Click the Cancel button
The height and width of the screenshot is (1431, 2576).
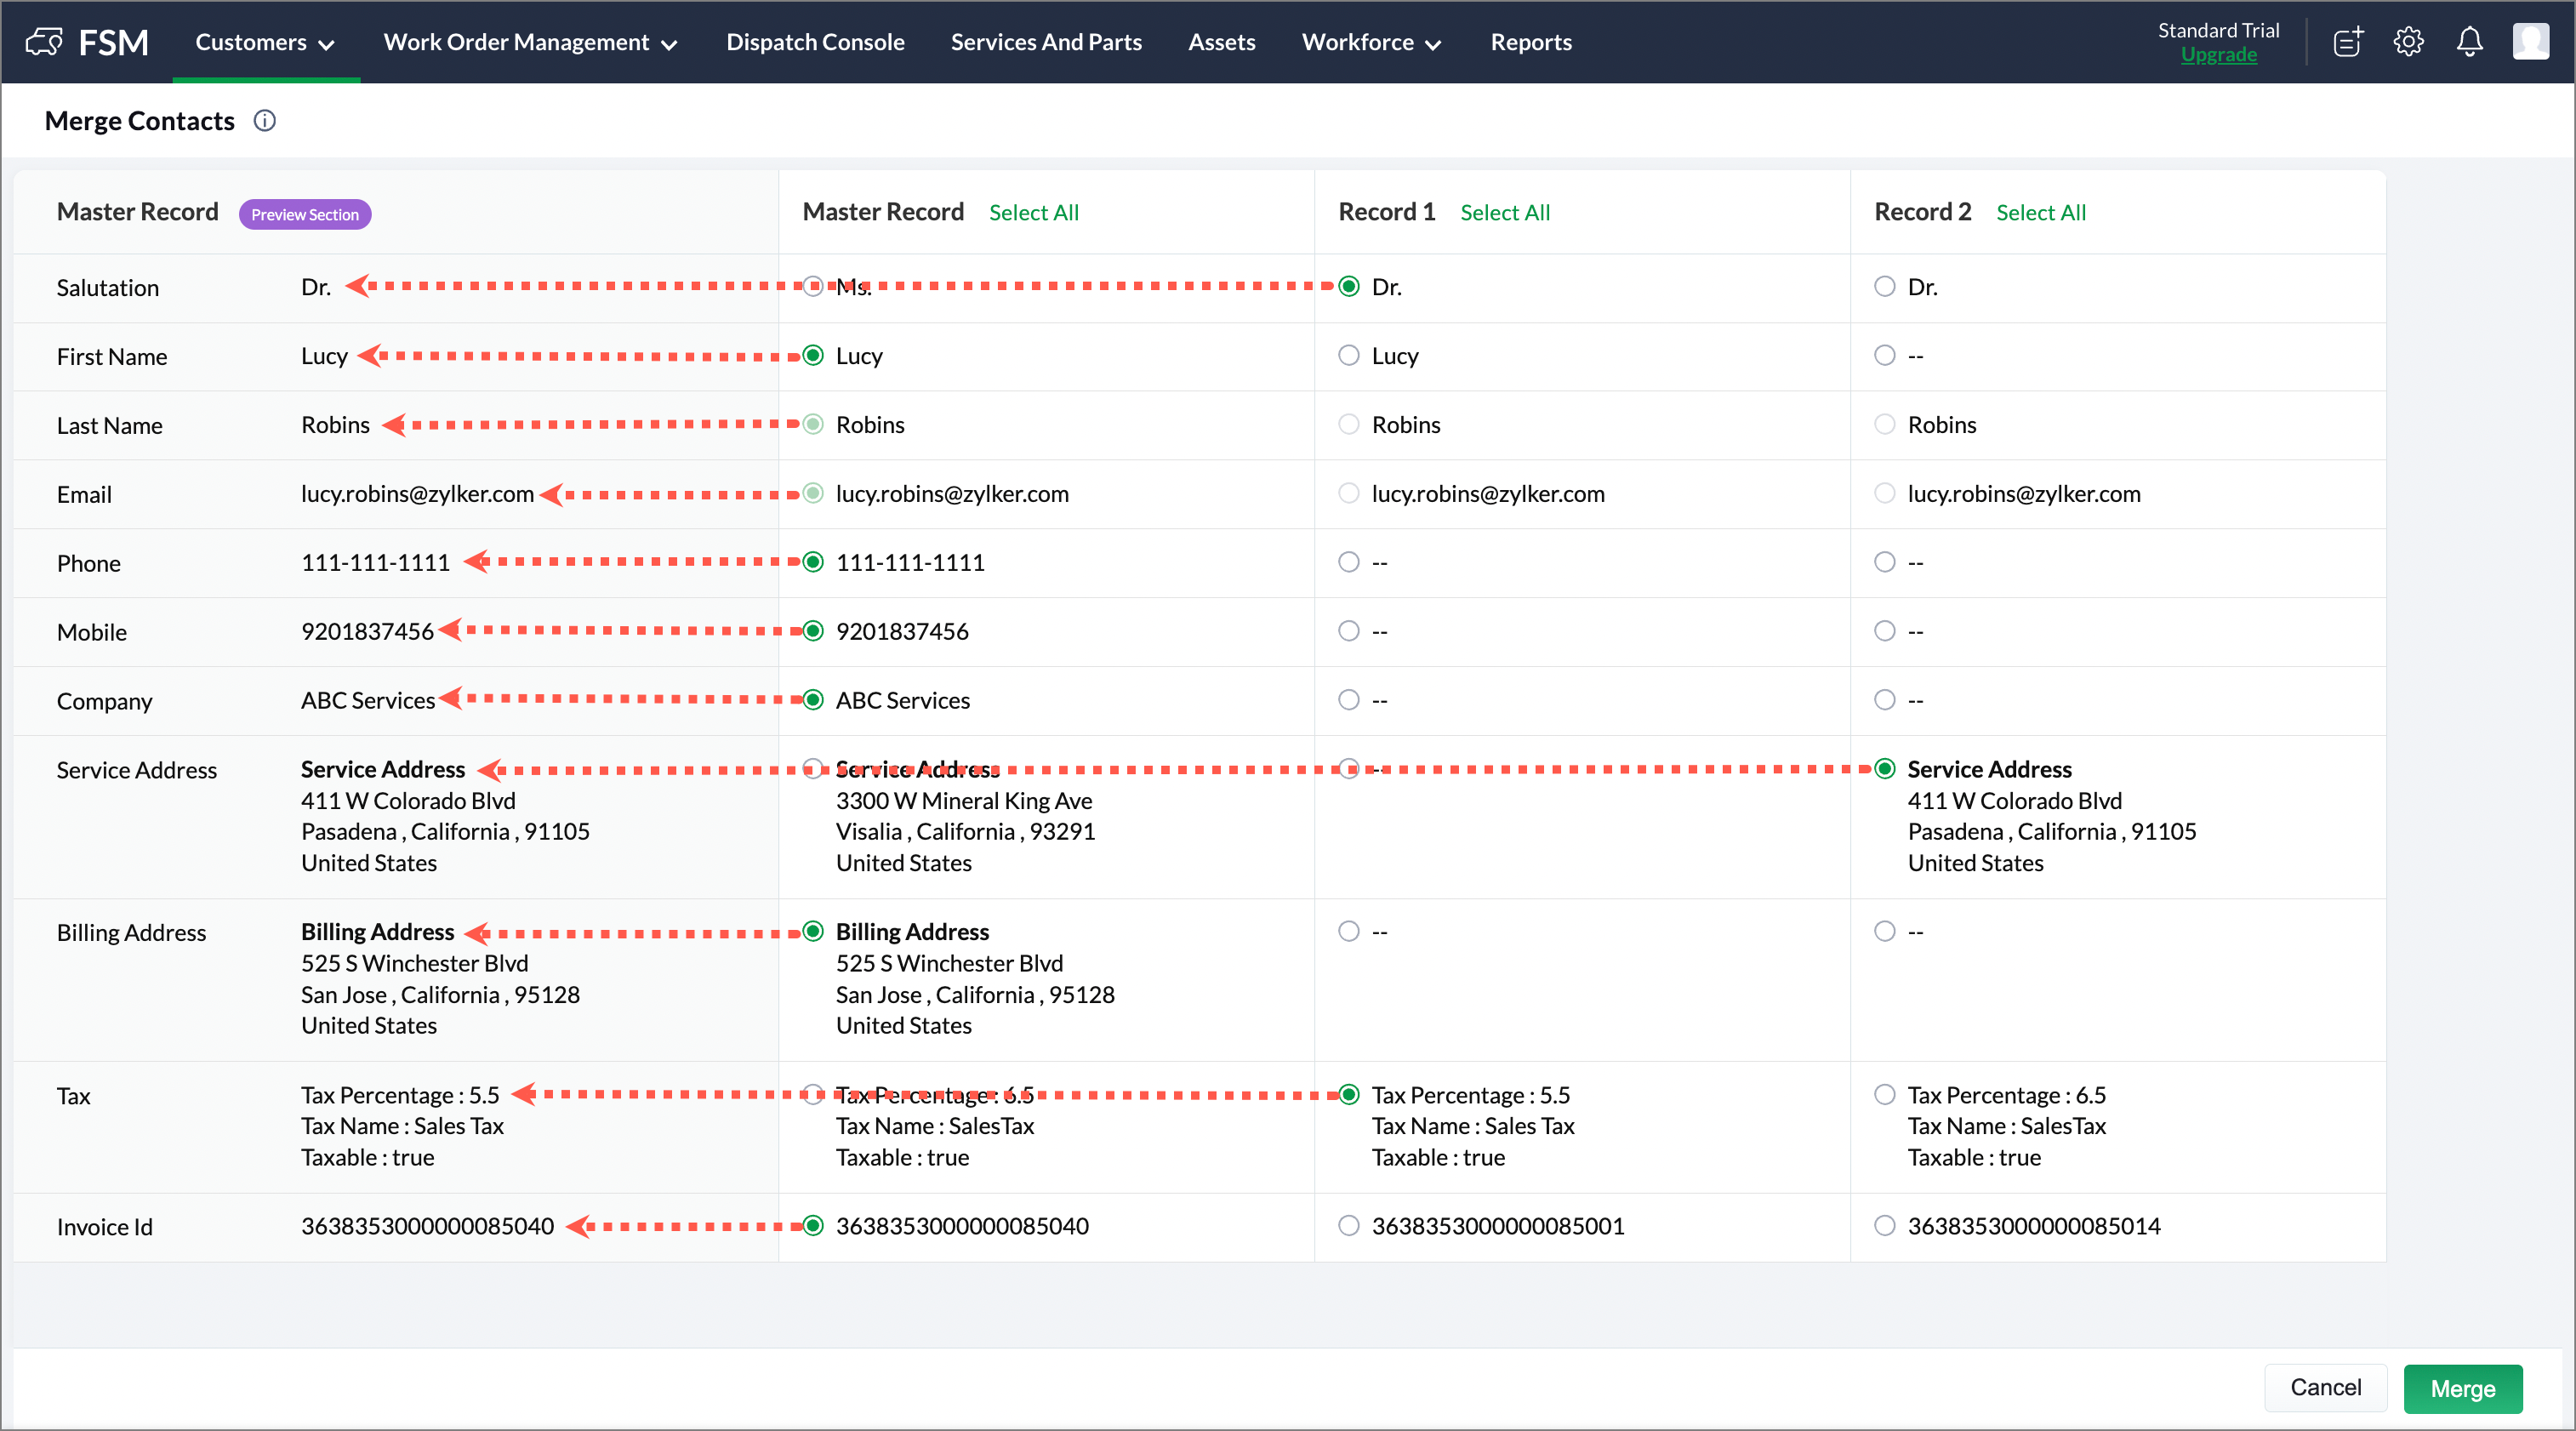coord(2325,1388)
